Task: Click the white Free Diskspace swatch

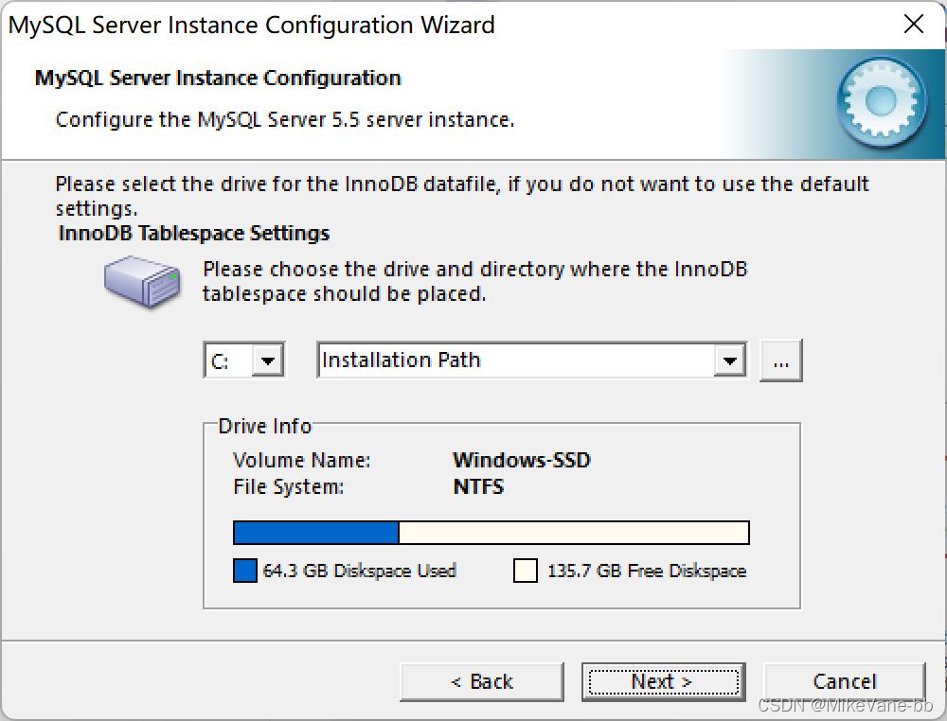Action: click(526, 571)
